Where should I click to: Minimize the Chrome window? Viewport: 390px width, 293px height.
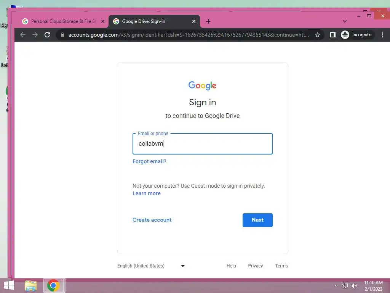tap(359, 16)
